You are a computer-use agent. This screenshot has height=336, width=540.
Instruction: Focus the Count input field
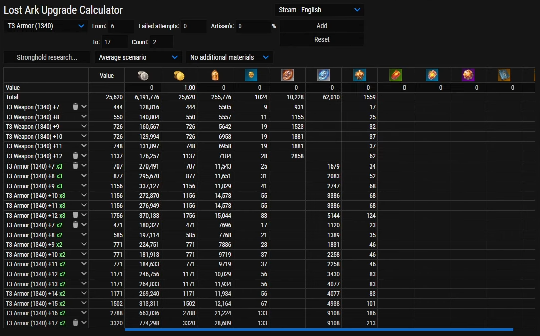pyautogui.click(x=162, y=42)
